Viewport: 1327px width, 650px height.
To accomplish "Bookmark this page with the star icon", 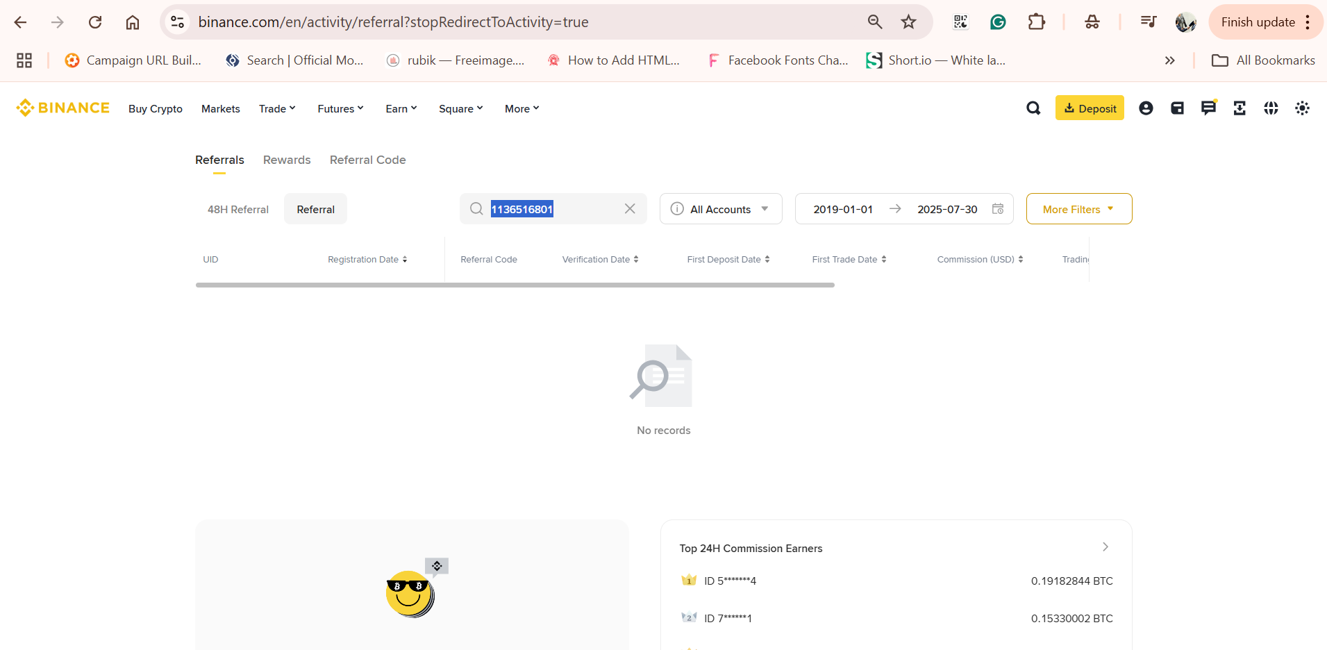I will 908,22.
